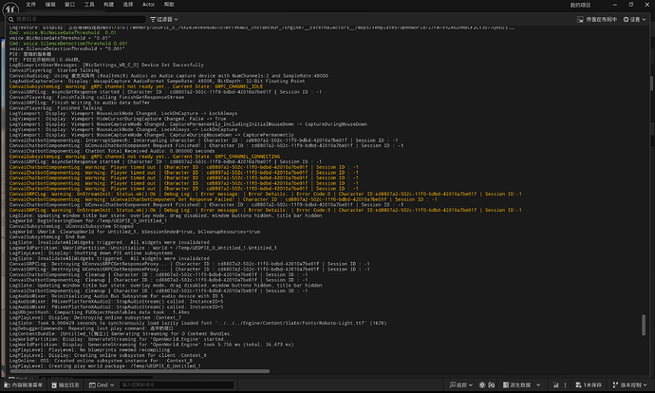Open the 文件 menu
This screenshot has height=393, width=655.
click(31, 5)
